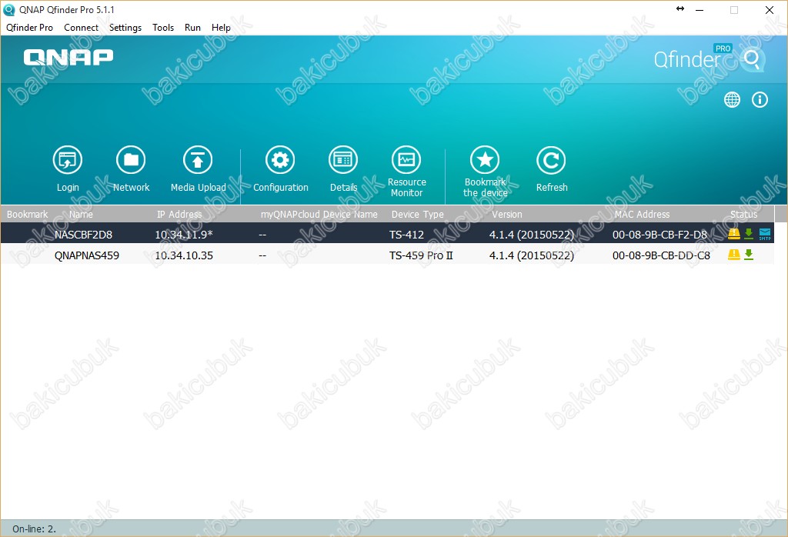Click the warning icon for QNAPNAS459

pyautogui.click(x=733, y=254)
